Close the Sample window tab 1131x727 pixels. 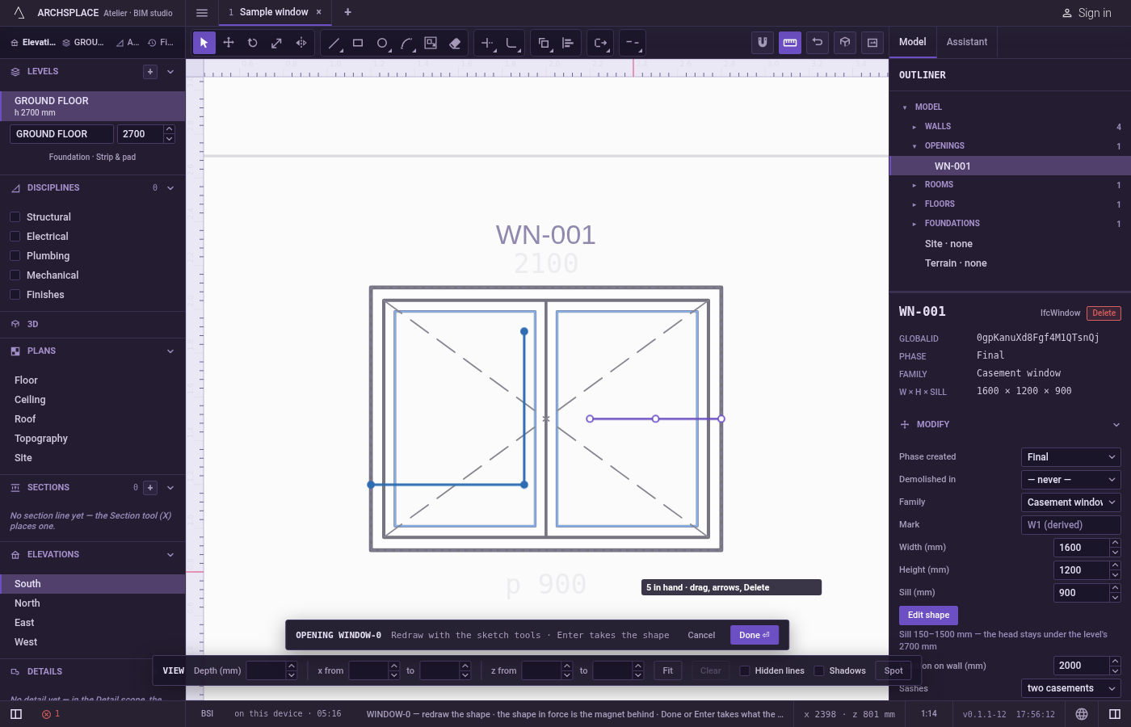318,12
